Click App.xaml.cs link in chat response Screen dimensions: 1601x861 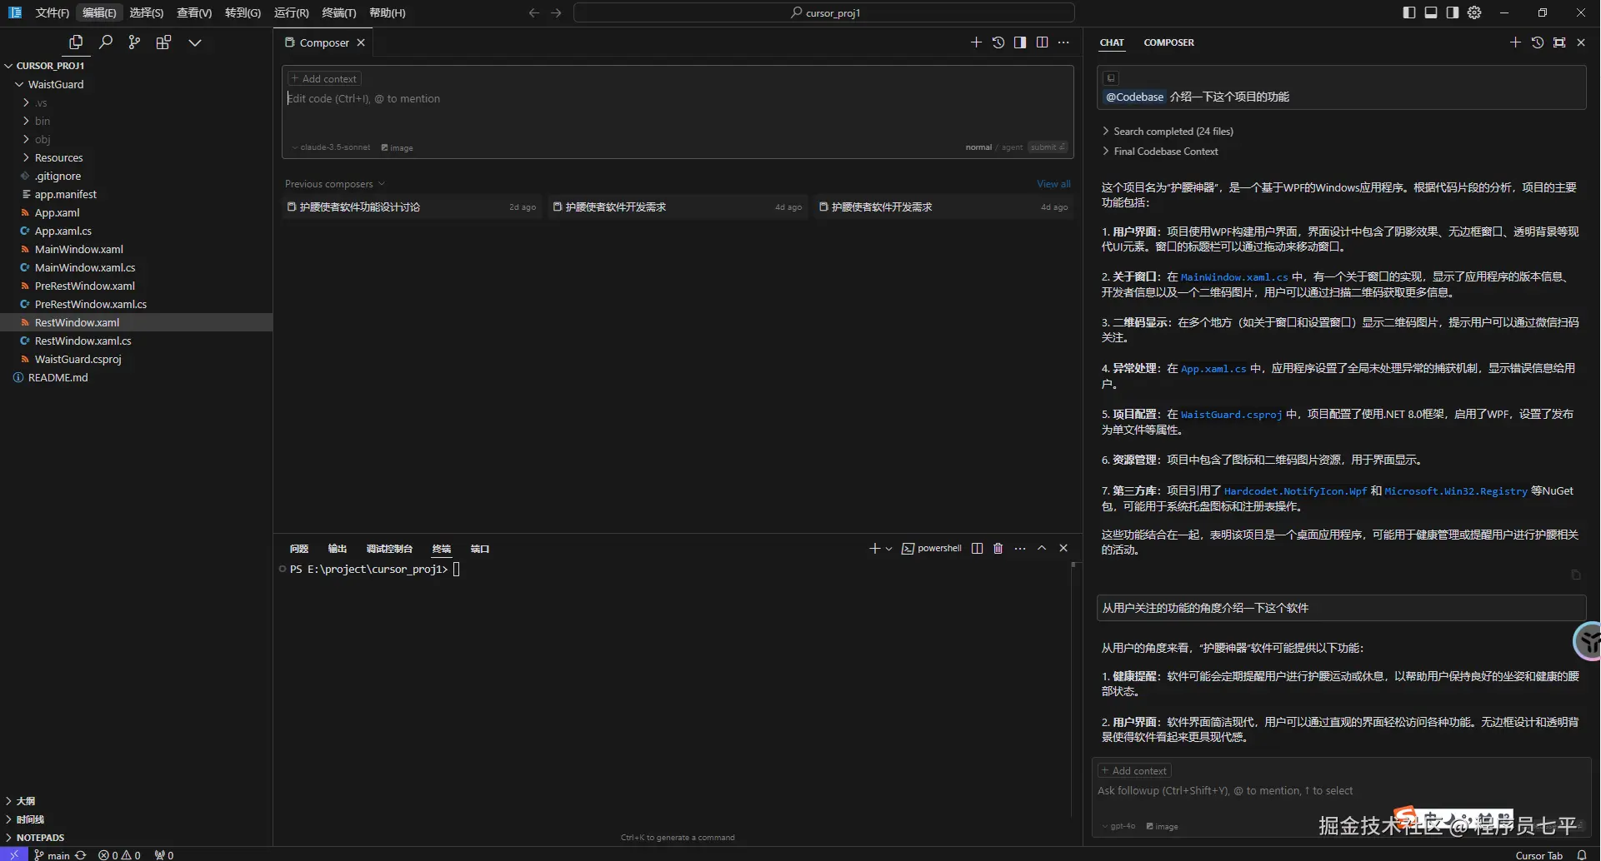click(1213, 369)
